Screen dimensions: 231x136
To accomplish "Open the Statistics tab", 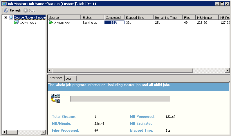I will (x=56, y=78).
